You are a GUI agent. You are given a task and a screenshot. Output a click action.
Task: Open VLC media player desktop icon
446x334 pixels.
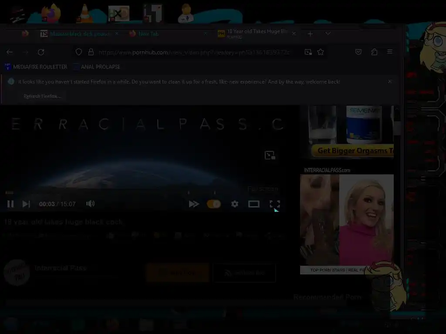(84, 13)
